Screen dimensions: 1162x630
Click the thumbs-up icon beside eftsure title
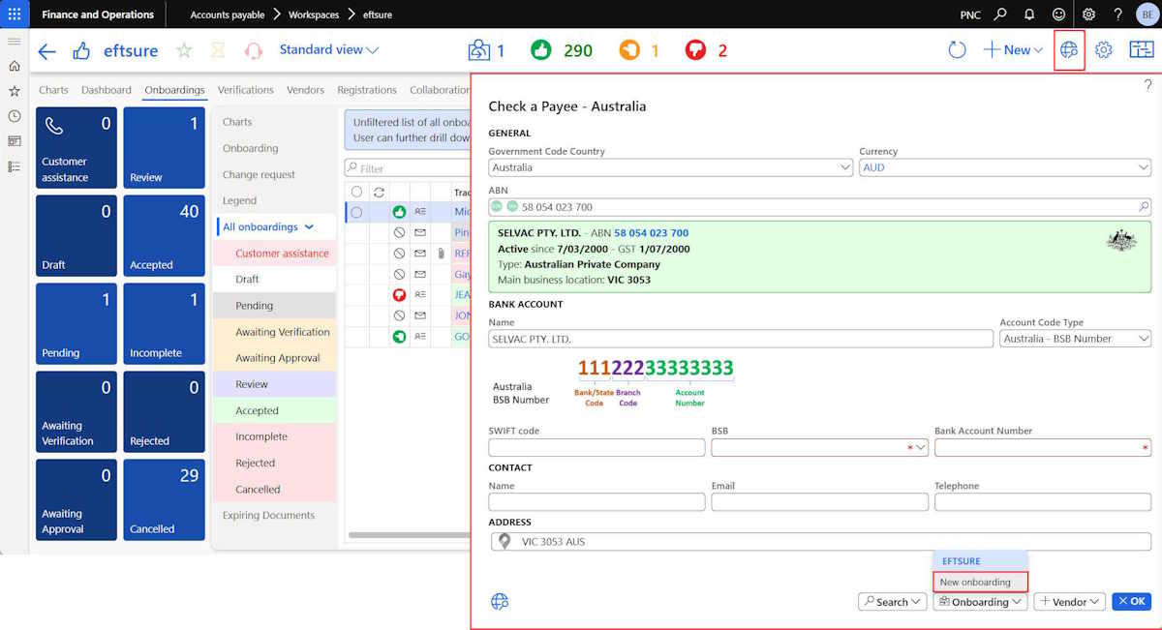point(81,50)
